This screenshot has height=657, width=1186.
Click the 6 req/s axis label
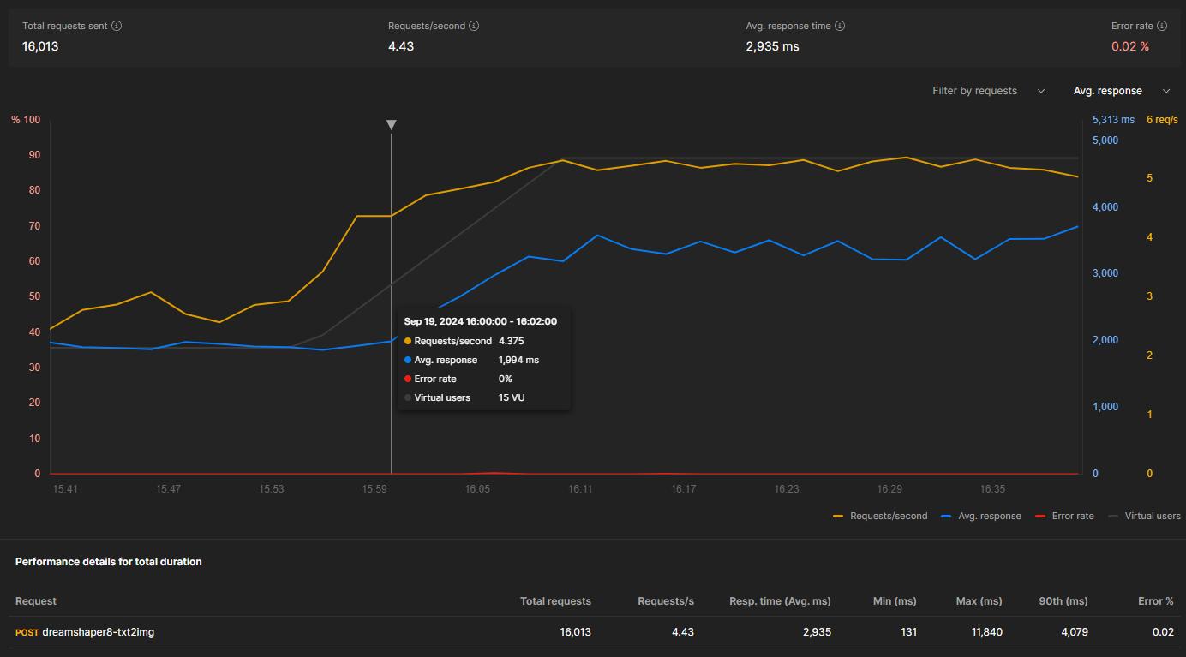(x=1162, y=120)
